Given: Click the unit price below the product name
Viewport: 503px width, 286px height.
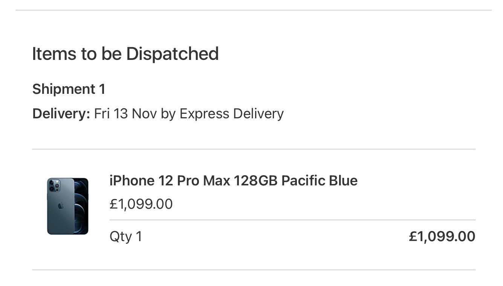Looking at the screenshot, I should (141, 204).
